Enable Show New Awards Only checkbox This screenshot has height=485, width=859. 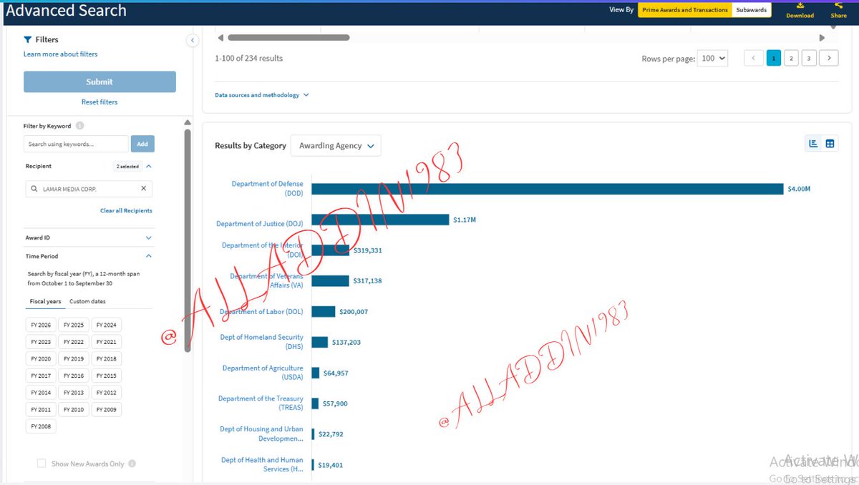[x=42, y=464]
